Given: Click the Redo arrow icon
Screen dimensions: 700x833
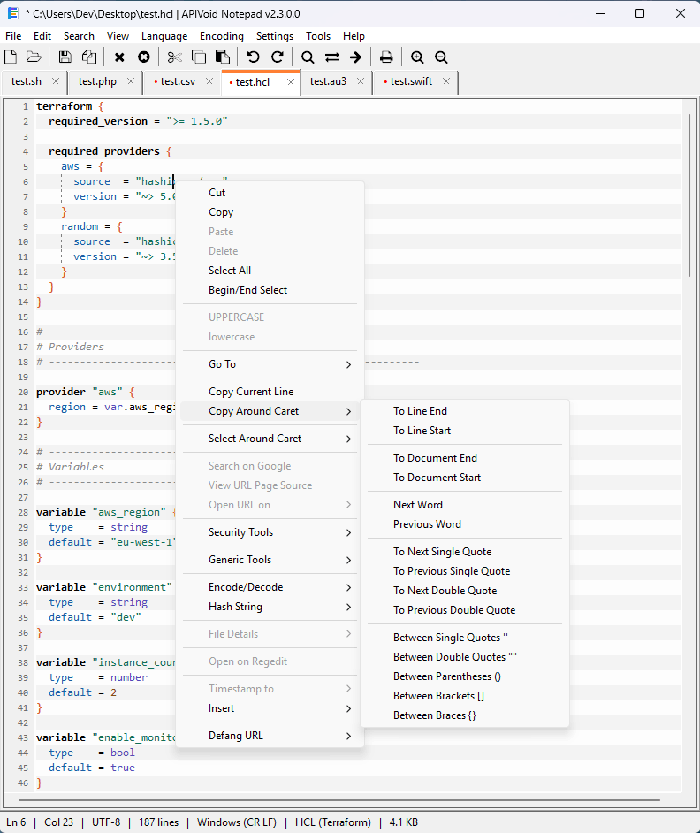Looking at the screenshot, I should 278,57.
